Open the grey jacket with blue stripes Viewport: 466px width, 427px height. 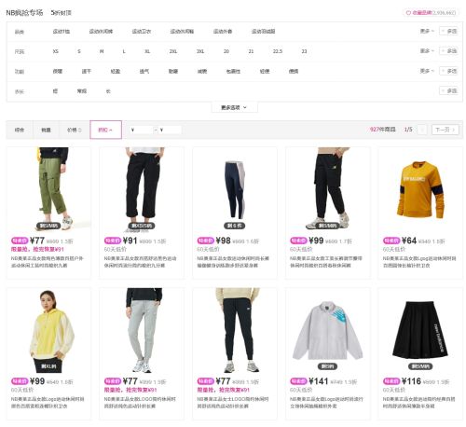click(327, 330)
